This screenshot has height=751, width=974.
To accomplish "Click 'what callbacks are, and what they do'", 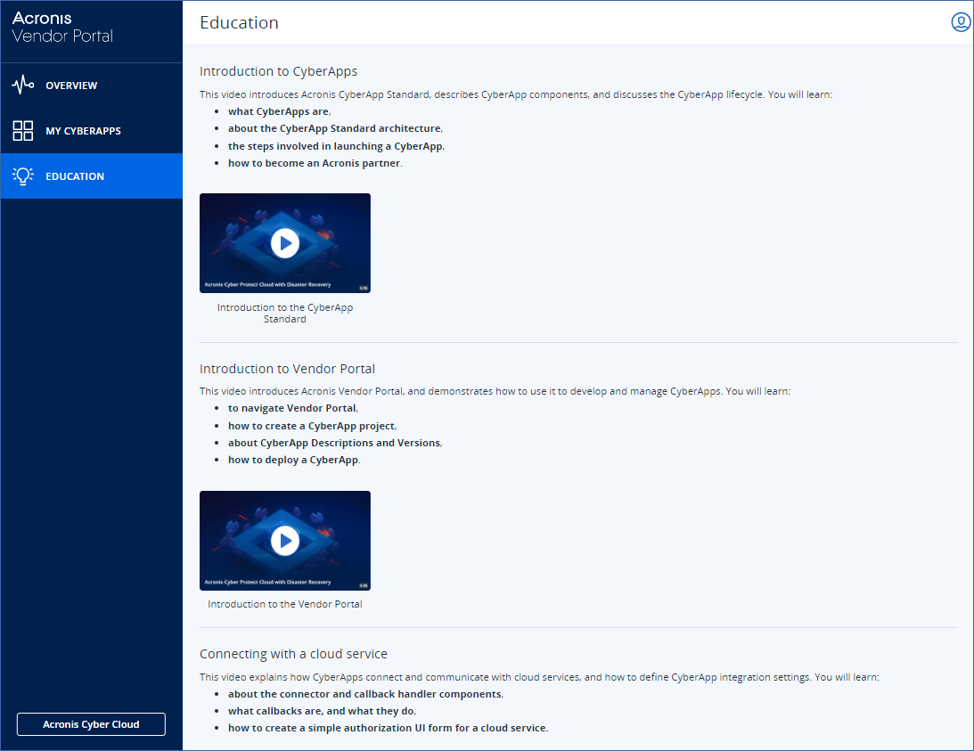I will point(322,711).
